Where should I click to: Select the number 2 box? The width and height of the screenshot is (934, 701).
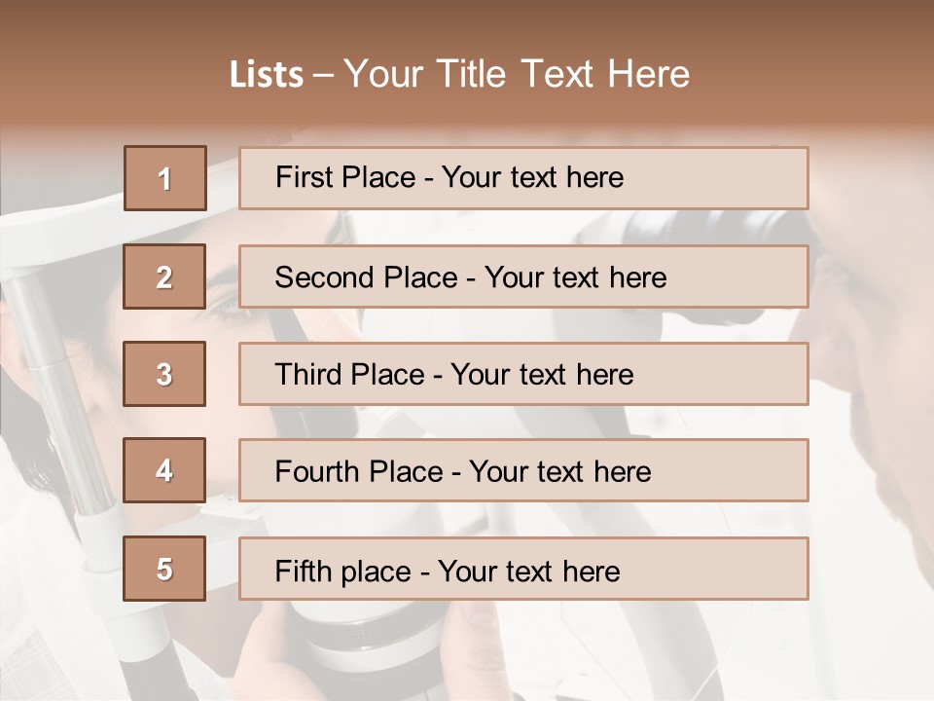[164, 277]
